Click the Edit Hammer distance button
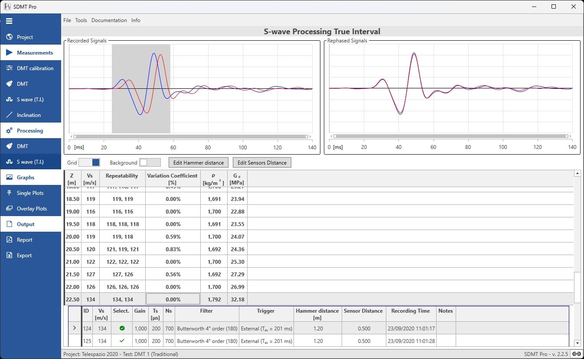 tap(199, 162)
